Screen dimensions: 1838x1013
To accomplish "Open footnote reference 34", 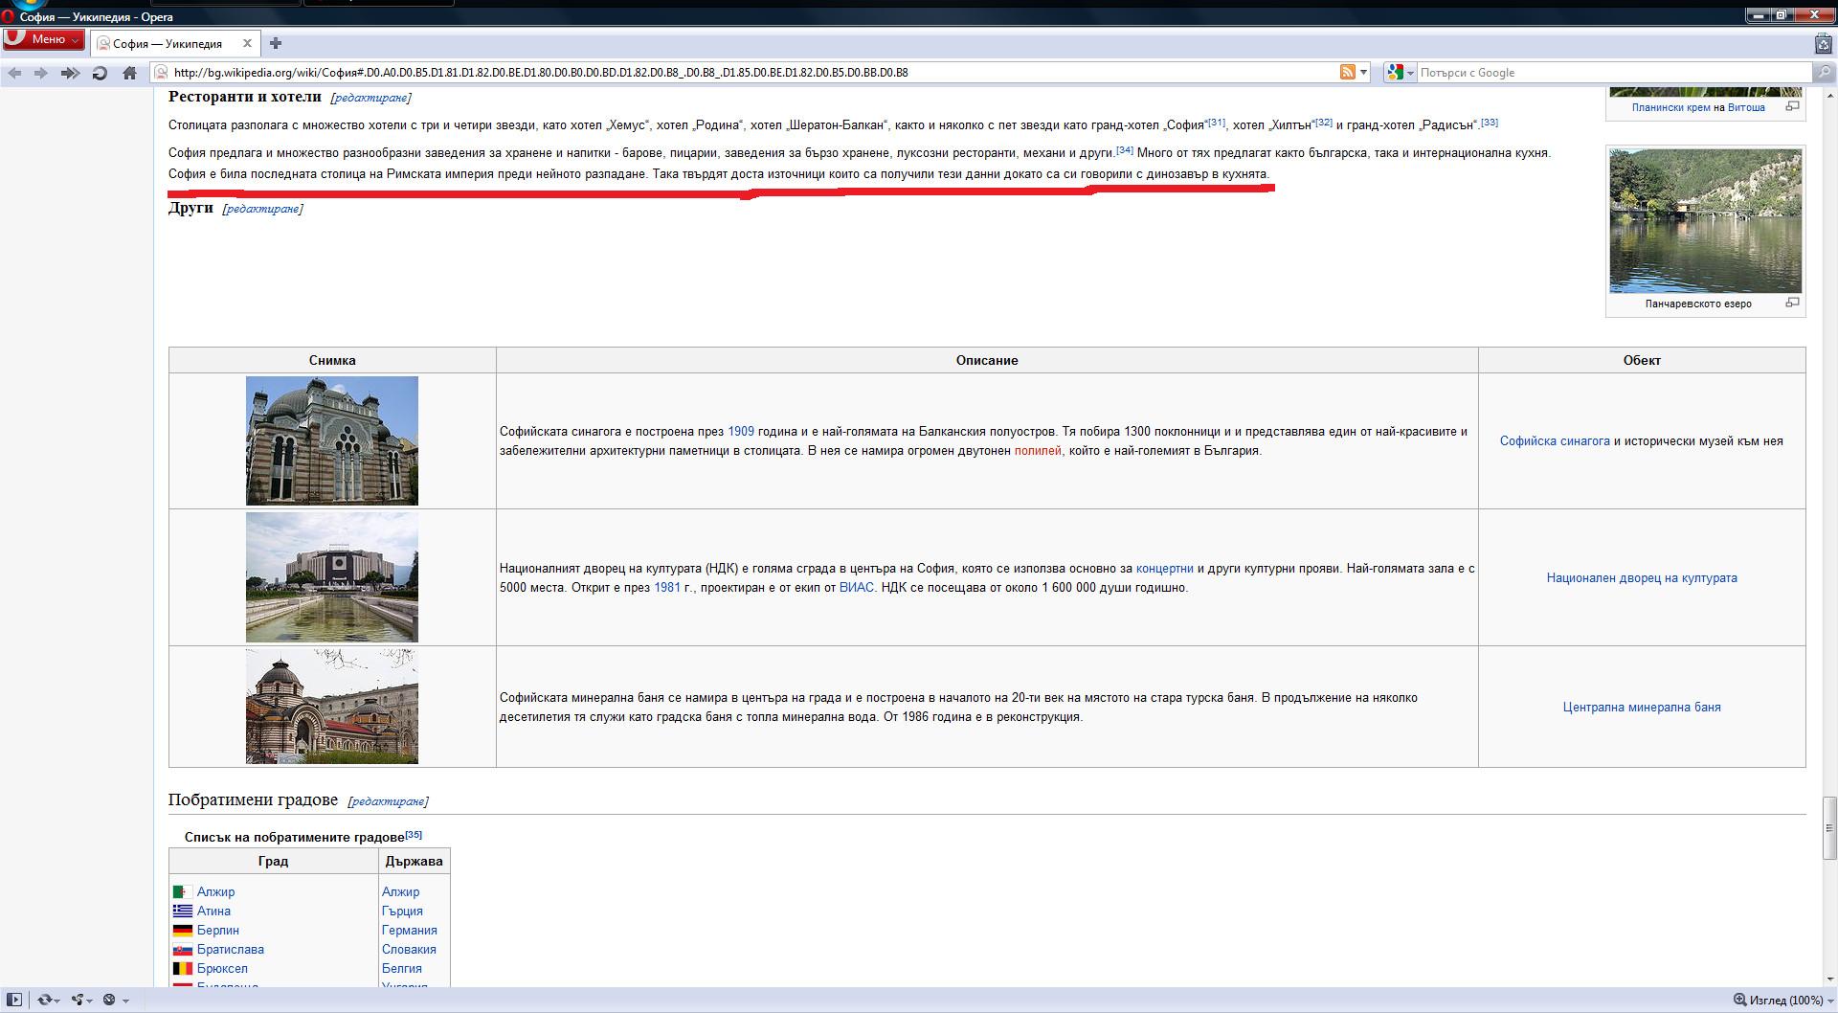I will click(x=1124, y=150).
